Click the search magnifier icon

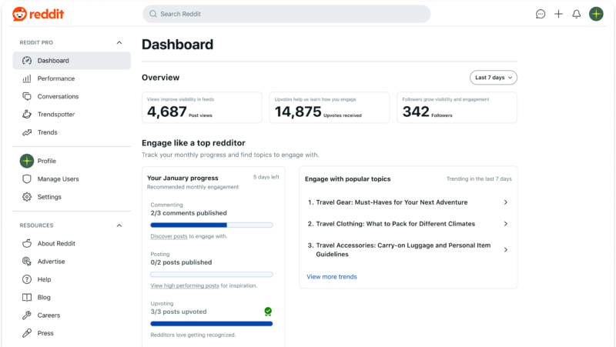click(x=152, y=14)
